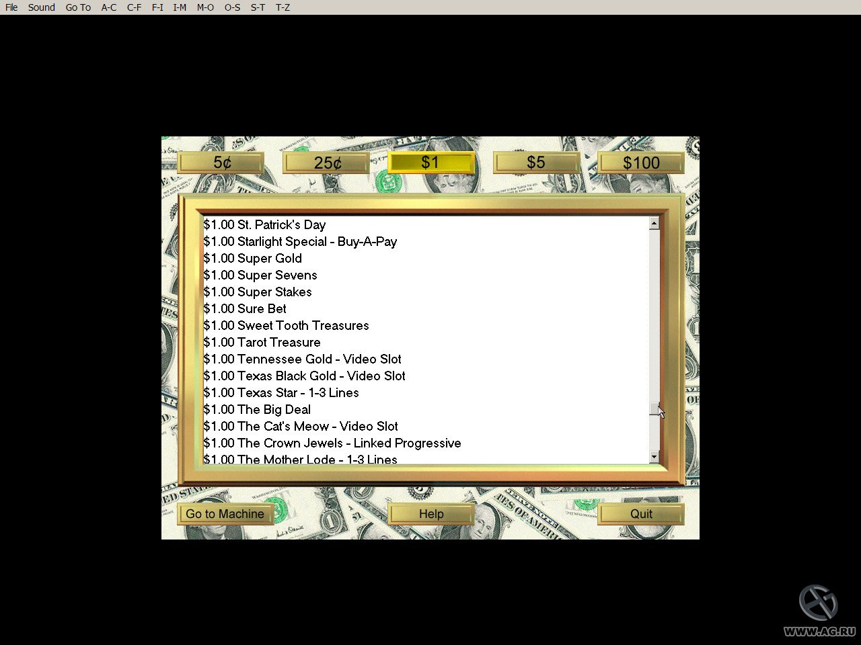Image resolution: width=861 pixels, height=645 pixels.
Task: Click the Quit button
Action: click(x=641, y=514)
